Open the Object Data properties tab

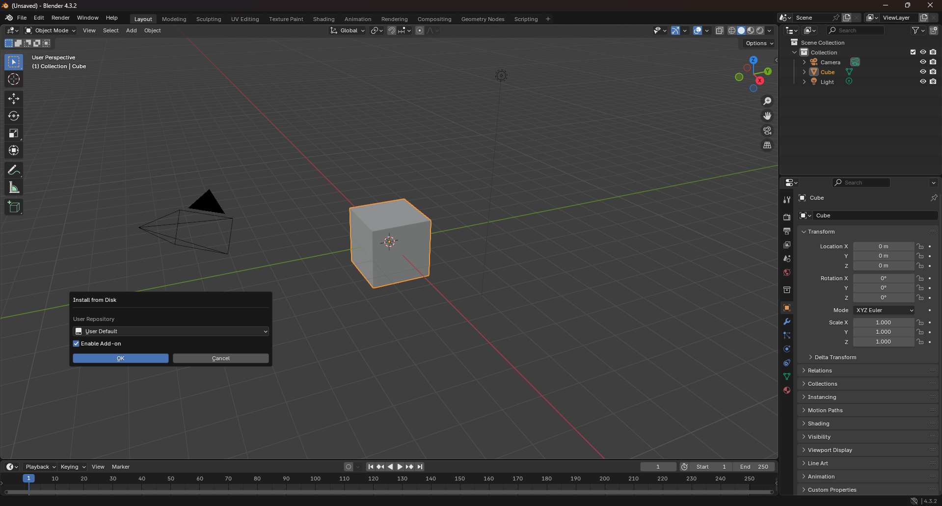[787, 376]
